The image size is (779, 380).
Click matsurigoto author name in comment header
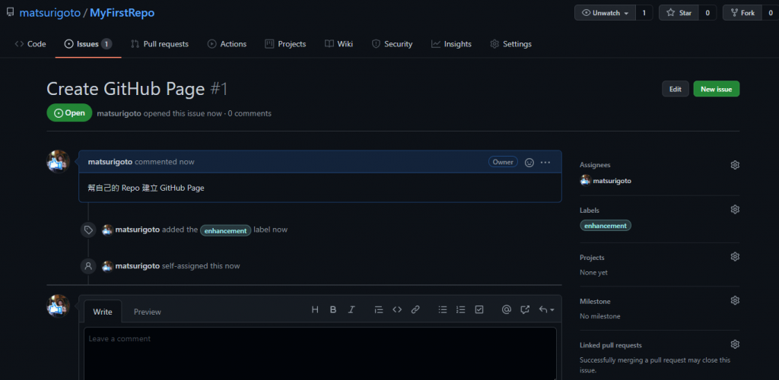(110, 162)
